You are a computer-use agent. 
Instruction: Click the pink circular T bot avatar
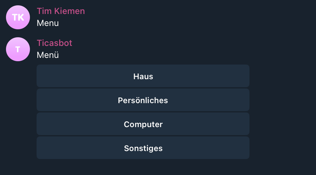(x=18, y=49)
